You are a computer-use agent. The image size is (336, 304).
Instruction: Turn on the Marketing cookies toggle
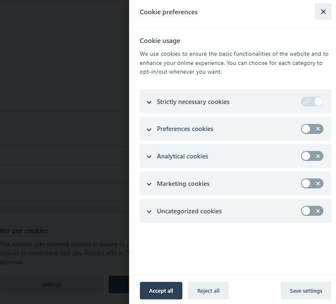[x=312, y=184]
